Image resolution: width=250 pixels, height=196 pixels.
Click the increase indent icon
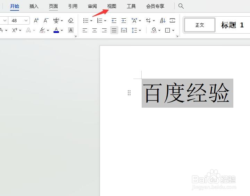124,20
